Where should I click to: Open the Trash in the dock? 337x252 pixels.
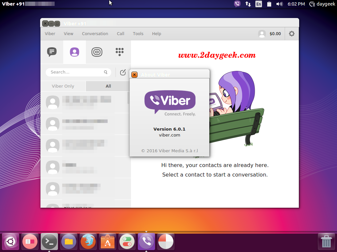tap(326, 241)
